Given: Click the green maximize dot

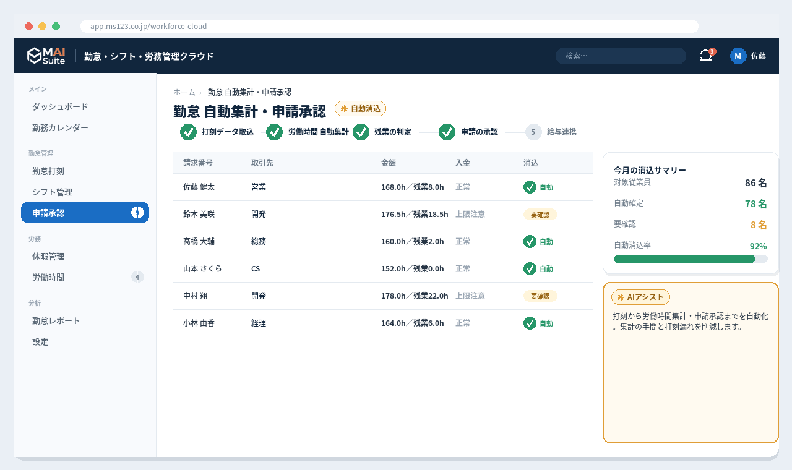Looking at the screenshot, I should pos(56,26).
